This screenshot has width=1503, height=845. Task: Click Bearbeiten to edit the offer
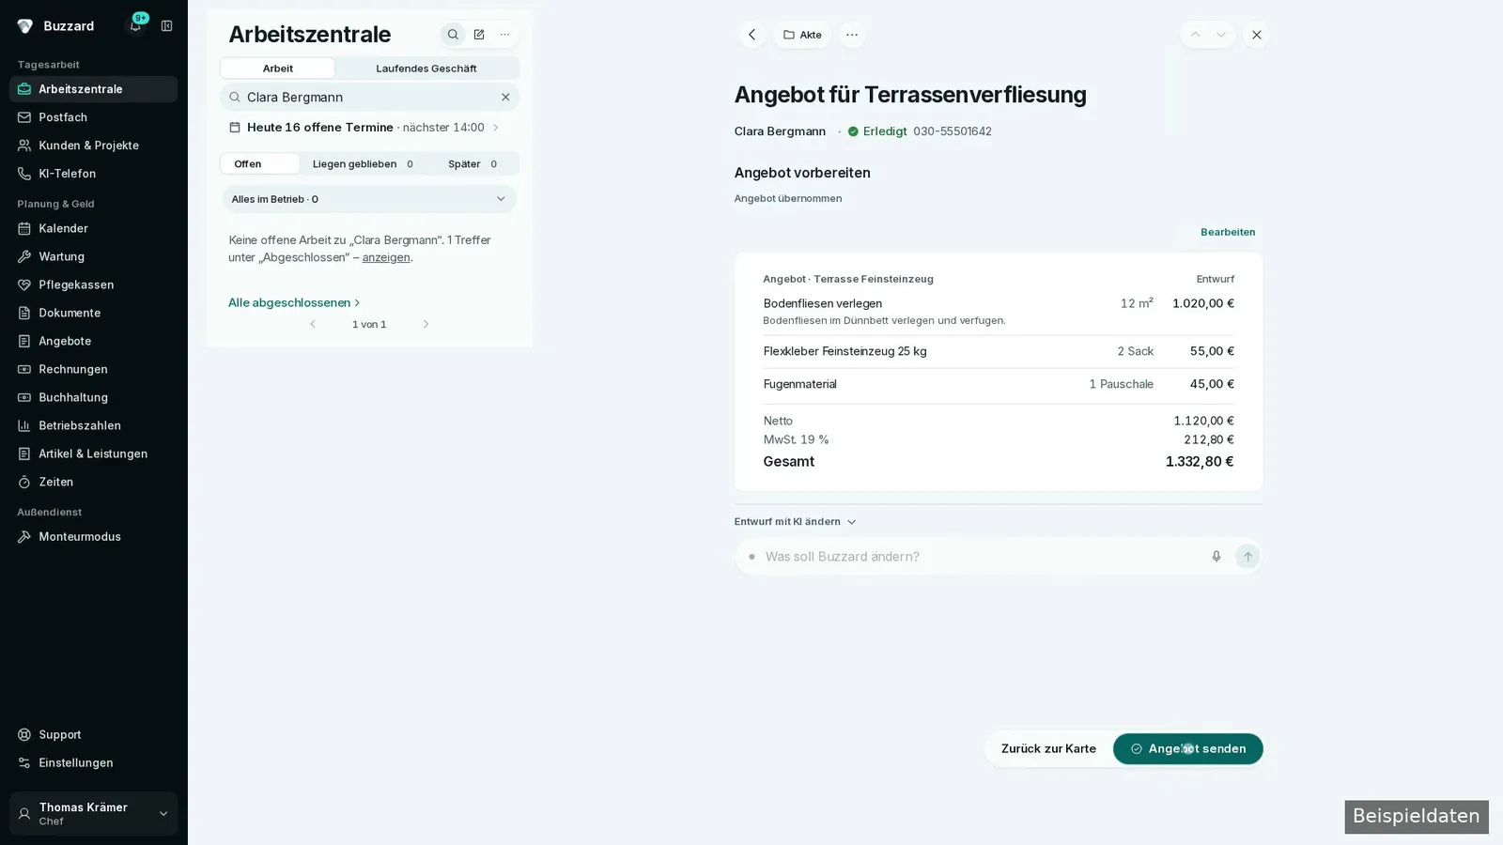click(1228, 232)
